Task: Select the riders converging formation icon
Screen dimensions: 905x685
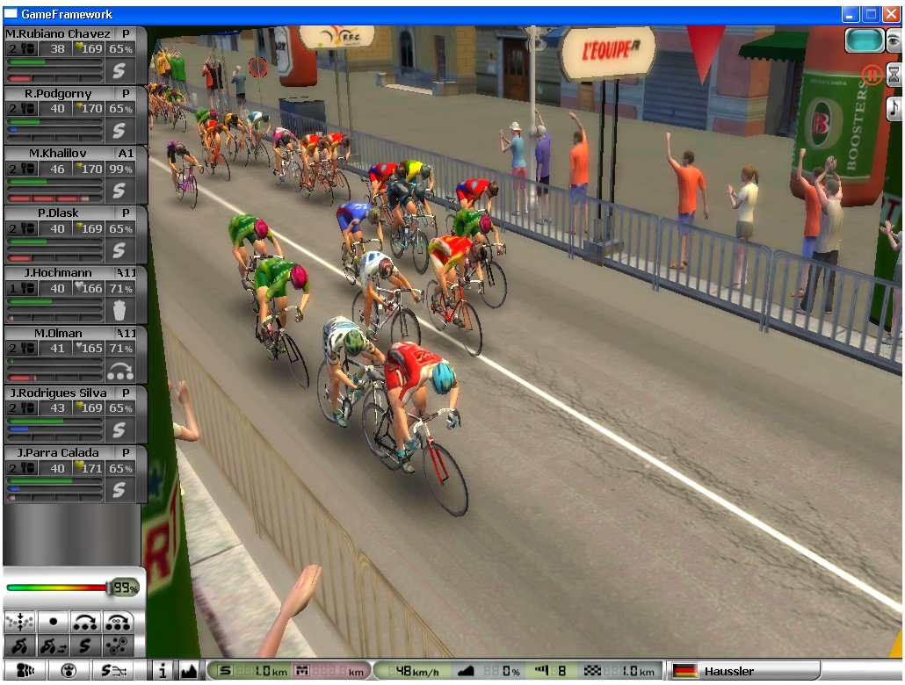Action: (19, 621)
